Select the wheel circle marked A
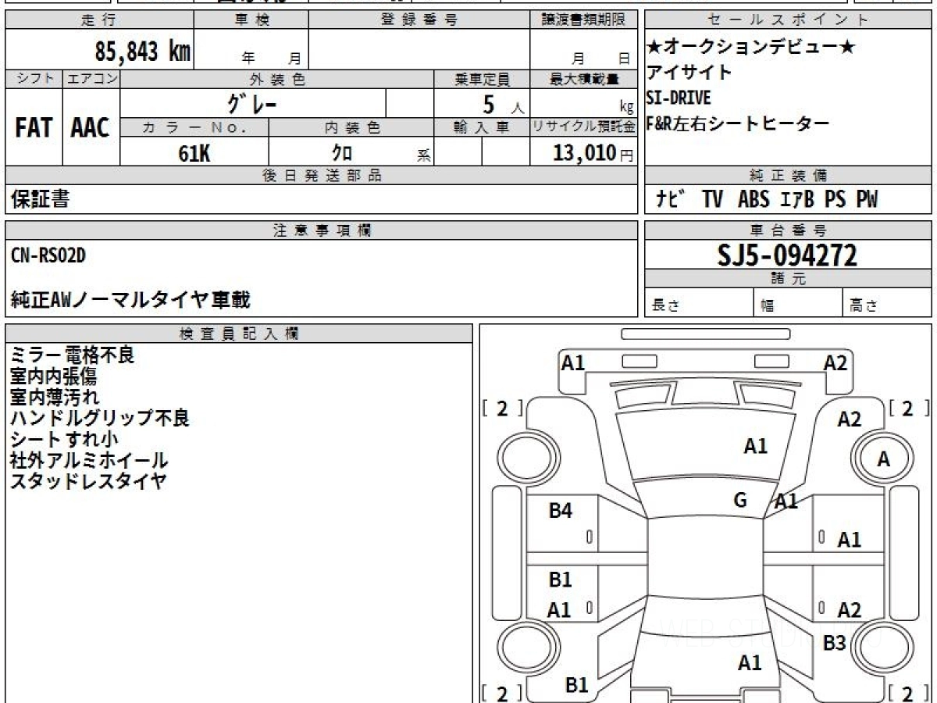 883,460
